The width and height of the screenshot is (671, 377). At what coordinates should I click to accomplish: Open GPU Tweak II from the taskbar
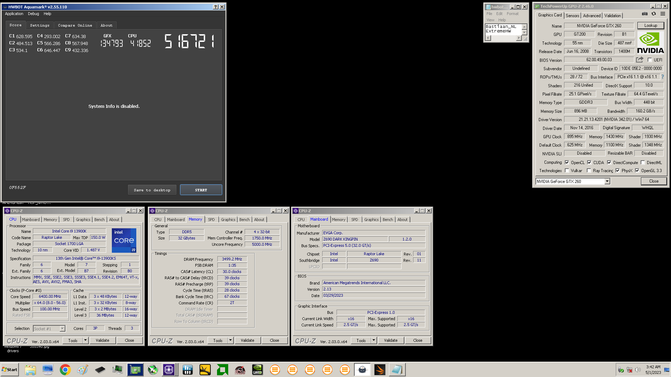tap(240, 370)
